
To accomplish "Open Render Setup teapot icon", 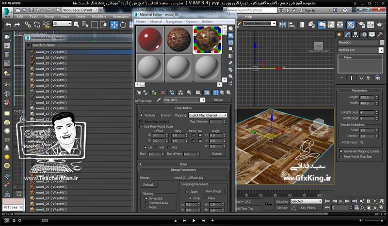I will [x=361, y=25].
